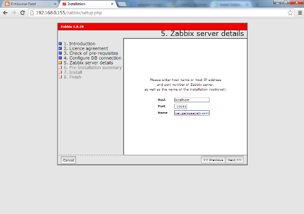Open a new tab button
304x214 pixels.
[122, 4]
